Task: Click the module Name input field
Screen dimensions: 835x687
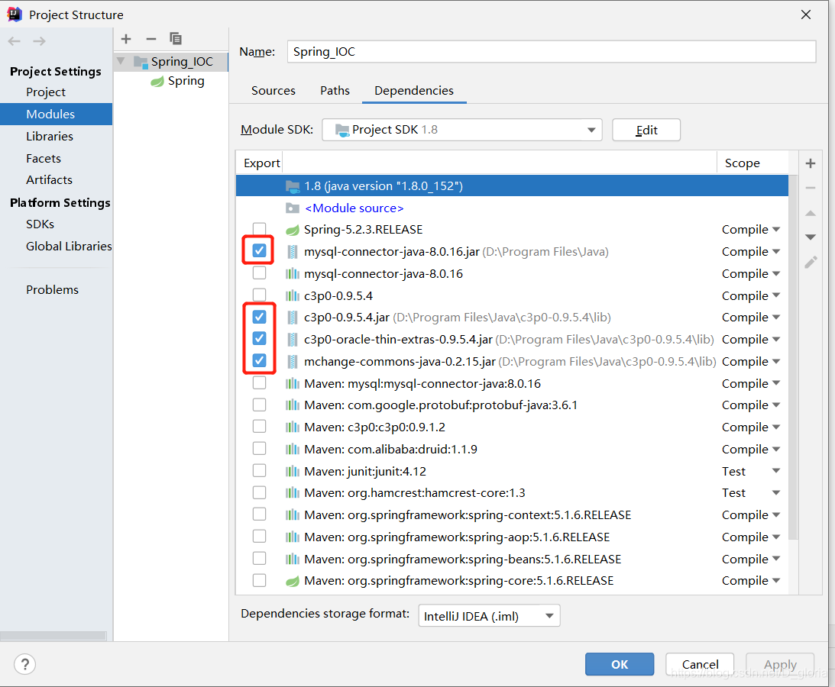Action: point(550,52)
